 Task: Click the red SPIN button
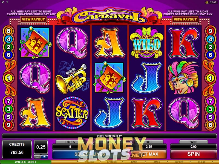pyautogui.click(x=194, y=154)
